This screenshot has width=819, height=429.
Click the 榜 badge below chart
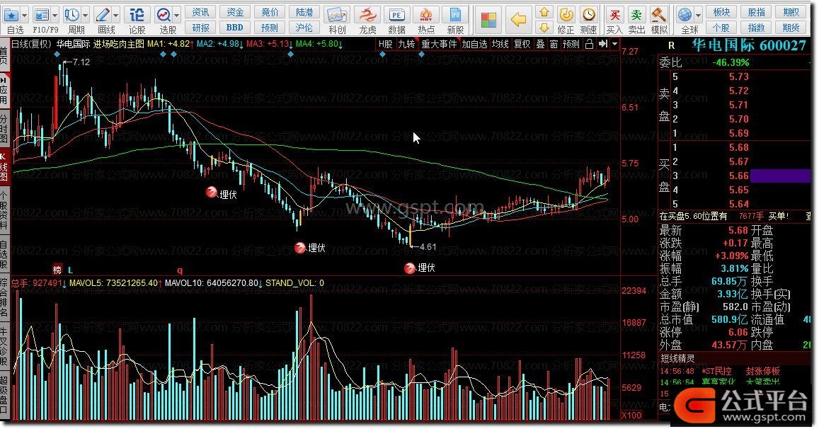point(57,270)
